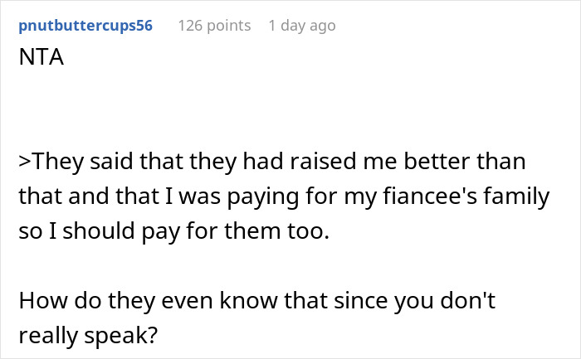Click the 126 points score
This screenshot has height=359, width=581.
[214, 26]
